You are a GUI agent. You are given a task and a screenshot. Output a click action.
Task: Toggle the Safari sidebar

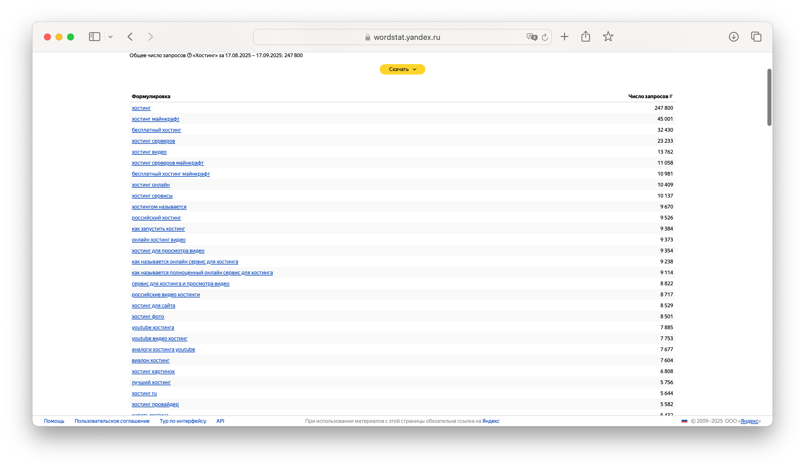click(94, 37)
